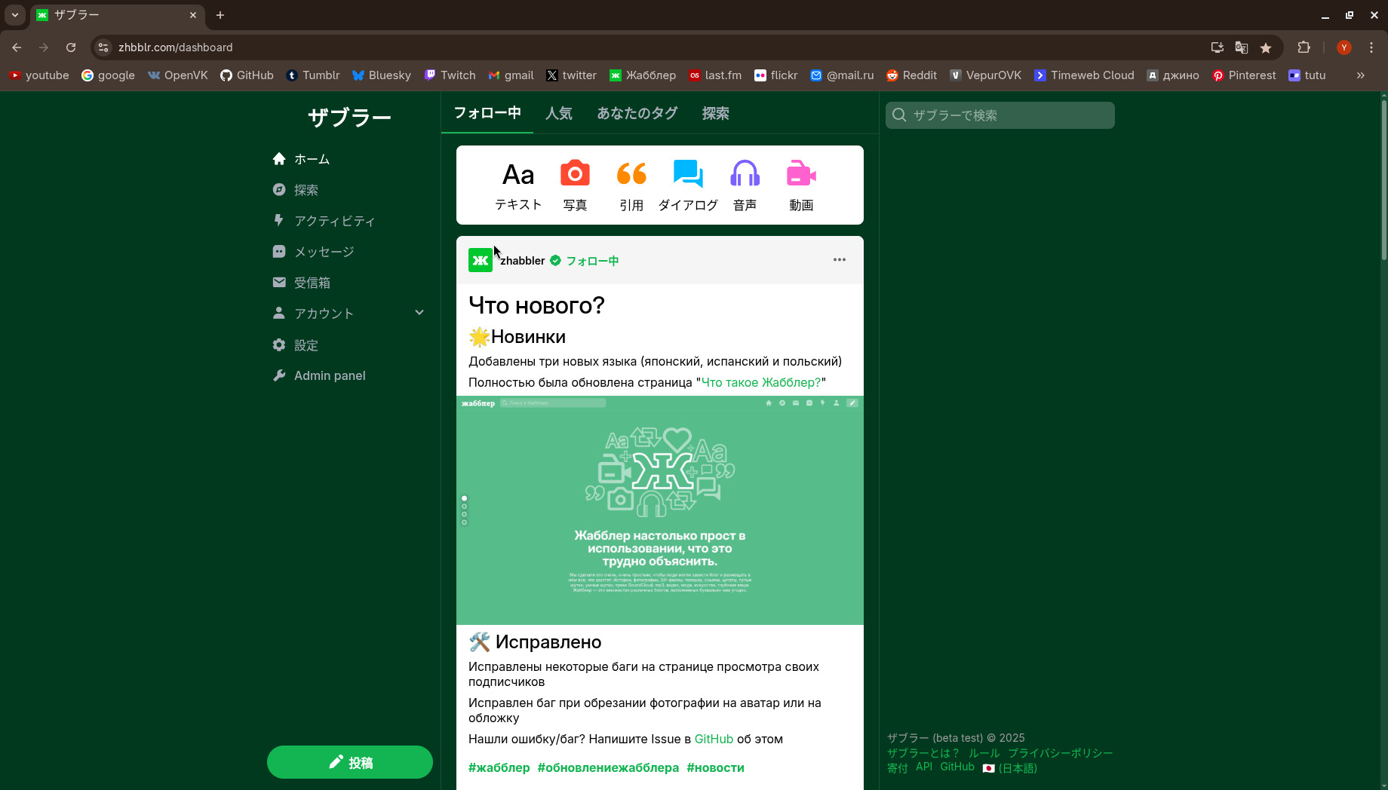The width and height of the screenshot is (1388, 790).
Task: Open the 日本語 language selector
Action: [1010, 768]
